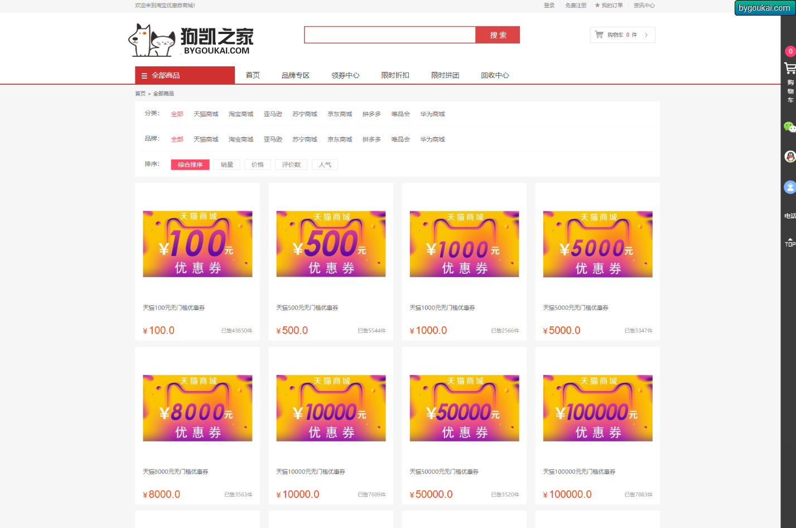Click the QQ penguin icon
This screenshot has height=528, width=796.
point(789,157)
